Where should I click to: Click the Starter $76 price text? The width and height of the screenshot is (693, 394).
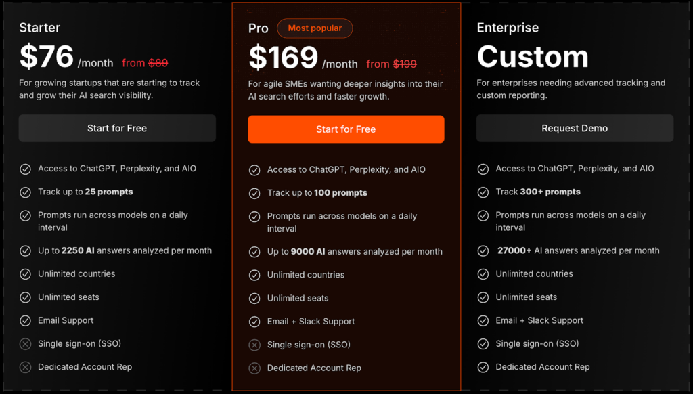(46, 57)
